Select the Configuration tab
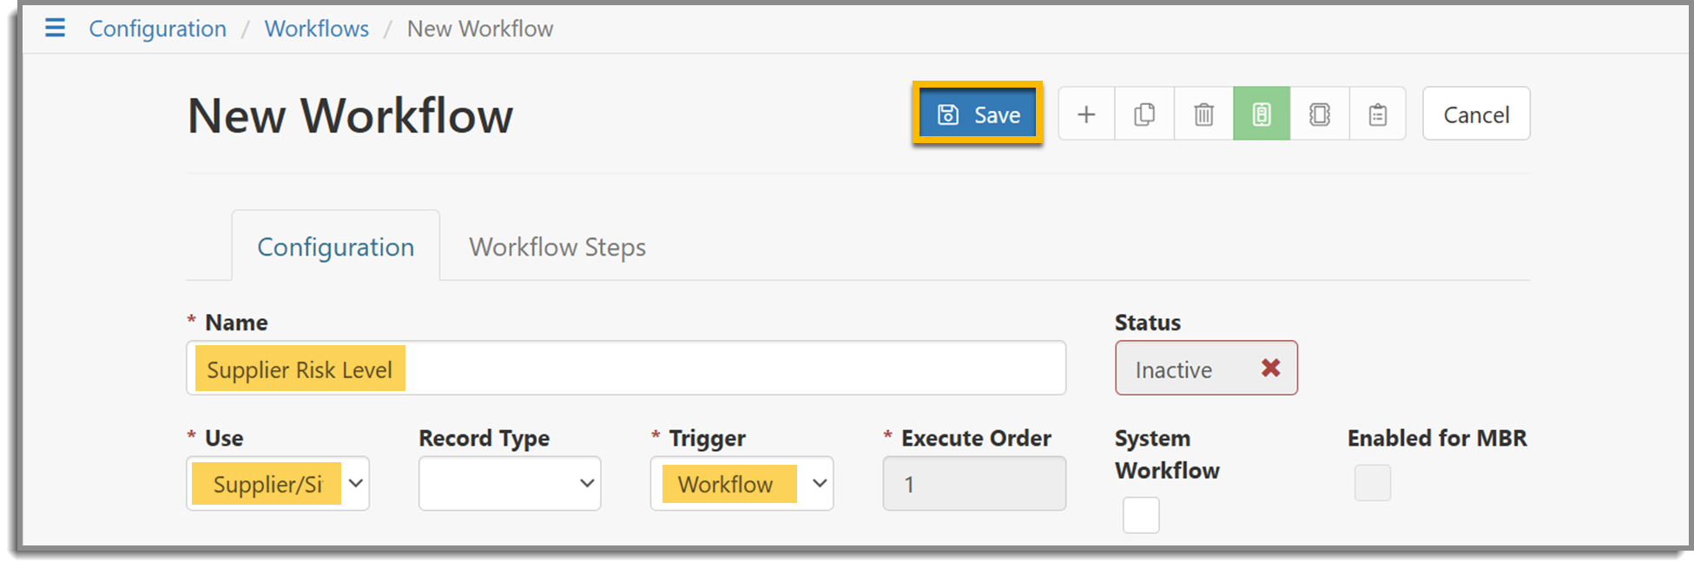Image resolution: width=1694 pixels, height=568 pixels. tap(335, 246)
